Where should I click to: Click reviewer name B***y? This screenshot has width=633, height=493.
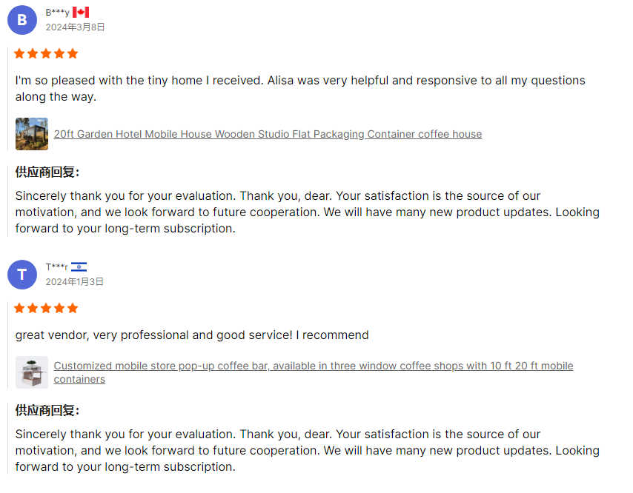tap(57, 13)
